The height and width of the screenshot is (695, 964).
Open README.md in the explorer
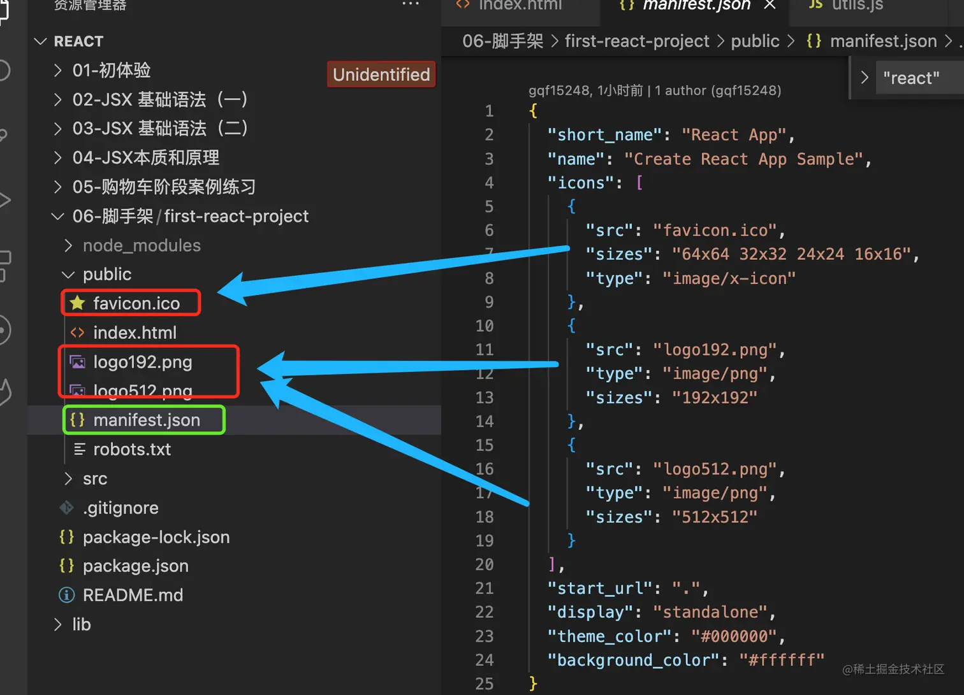(x=133, y=595)
